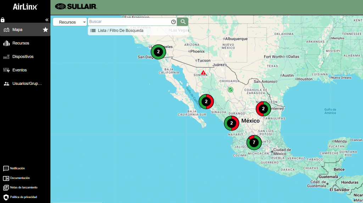Expand Lista / Filtro De Búsqueda panel
363x203 pixels.
tap(117, 31)
